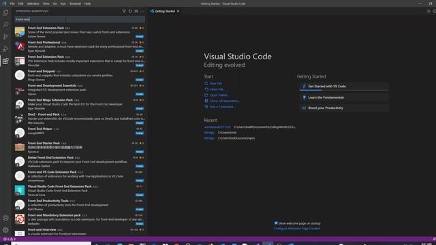Clear extensions search results icon
This screenshot has height=245, width=436.
tap(136, 11)
